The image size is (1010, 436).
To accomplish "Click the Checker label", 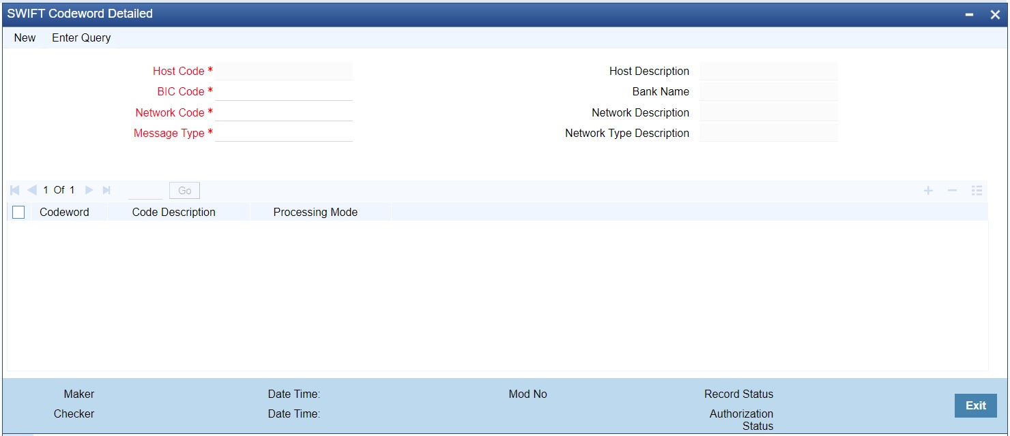I will 74,414.
